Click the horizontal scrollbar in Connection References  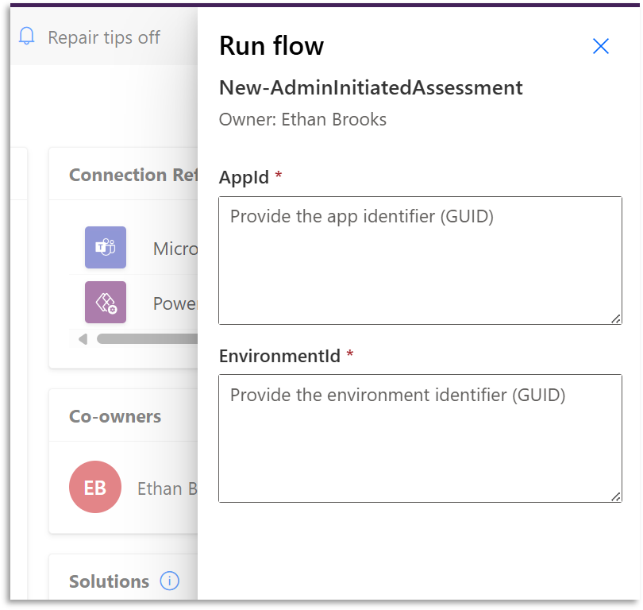pyautogui.click(x=147, y=339)
